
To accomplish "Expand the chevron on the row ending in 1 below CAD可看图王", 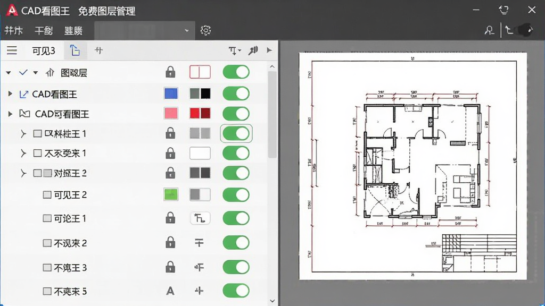I will [x=23, y=133].
